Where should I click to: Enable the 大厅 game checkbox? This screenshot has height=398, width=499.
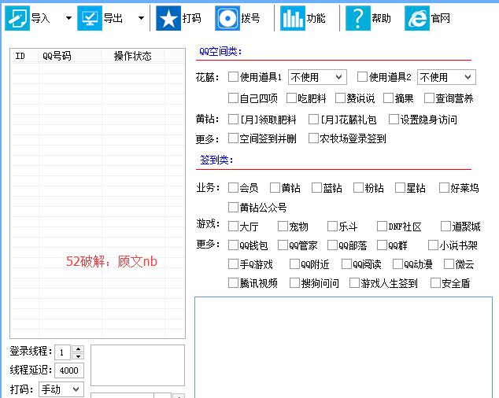pos(233,227)
